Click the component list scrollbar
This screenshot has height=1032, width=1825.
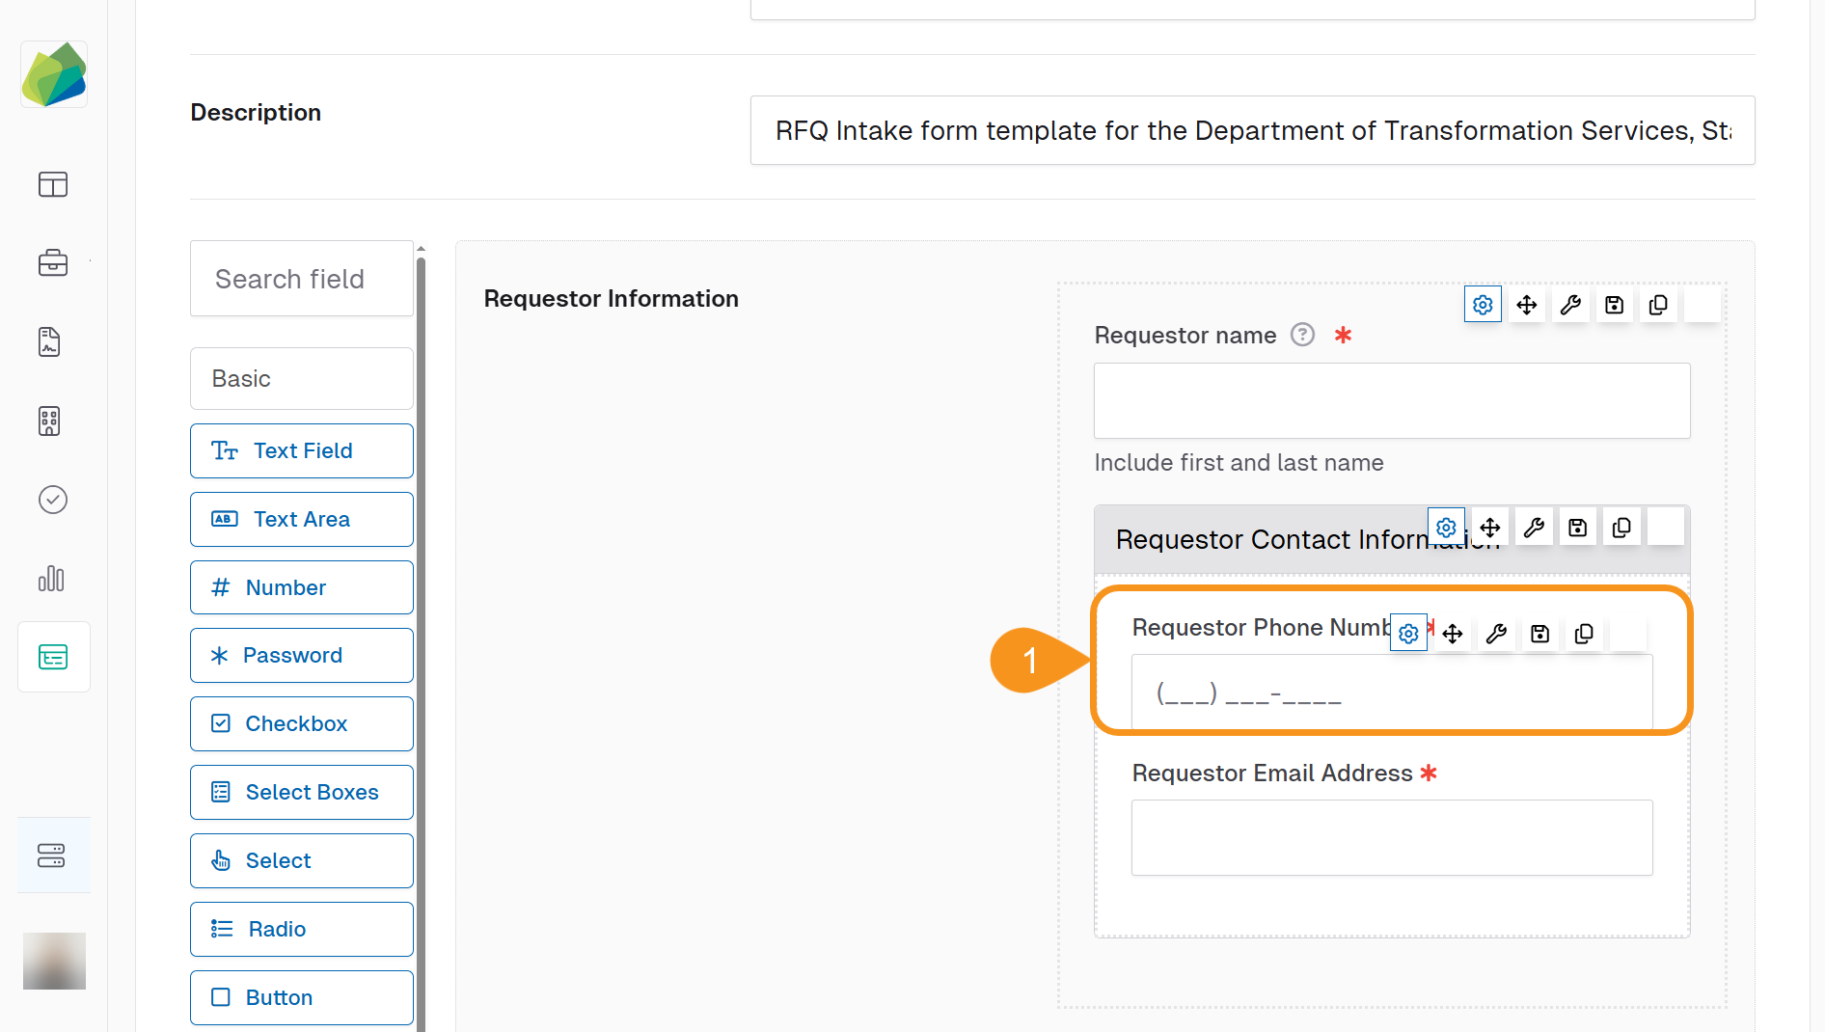point(421,637)
